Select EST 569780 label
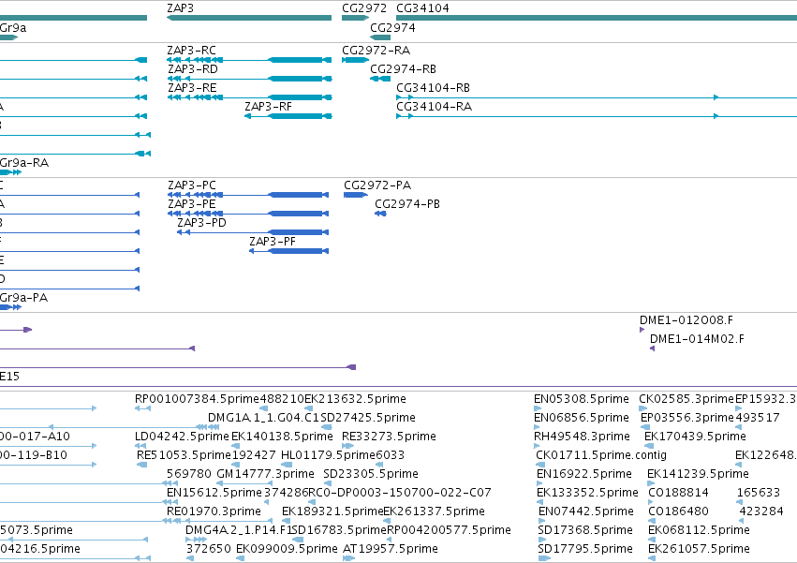 [188, 474]
